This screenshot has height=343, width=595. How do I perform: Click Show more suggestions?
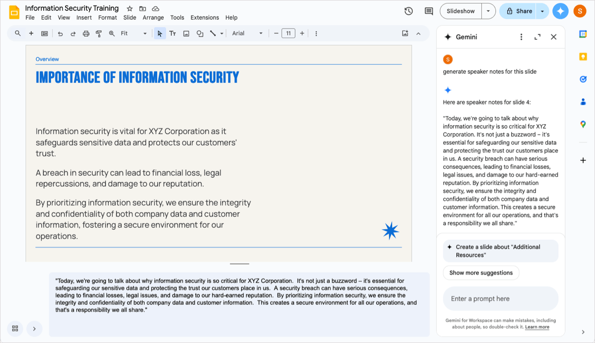point(481,273)
